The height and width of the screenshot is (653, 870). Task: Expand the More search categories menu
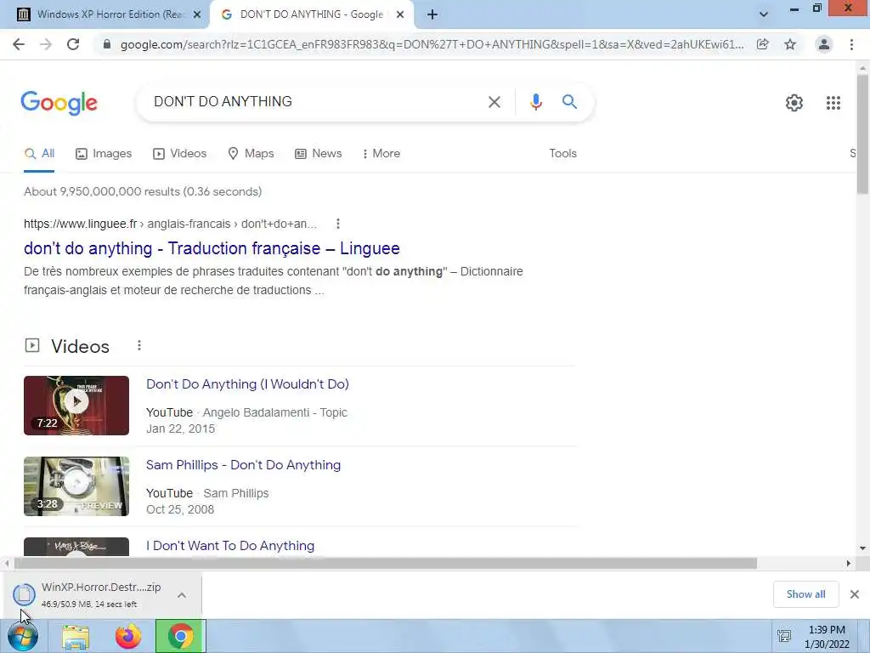point(381,154)
